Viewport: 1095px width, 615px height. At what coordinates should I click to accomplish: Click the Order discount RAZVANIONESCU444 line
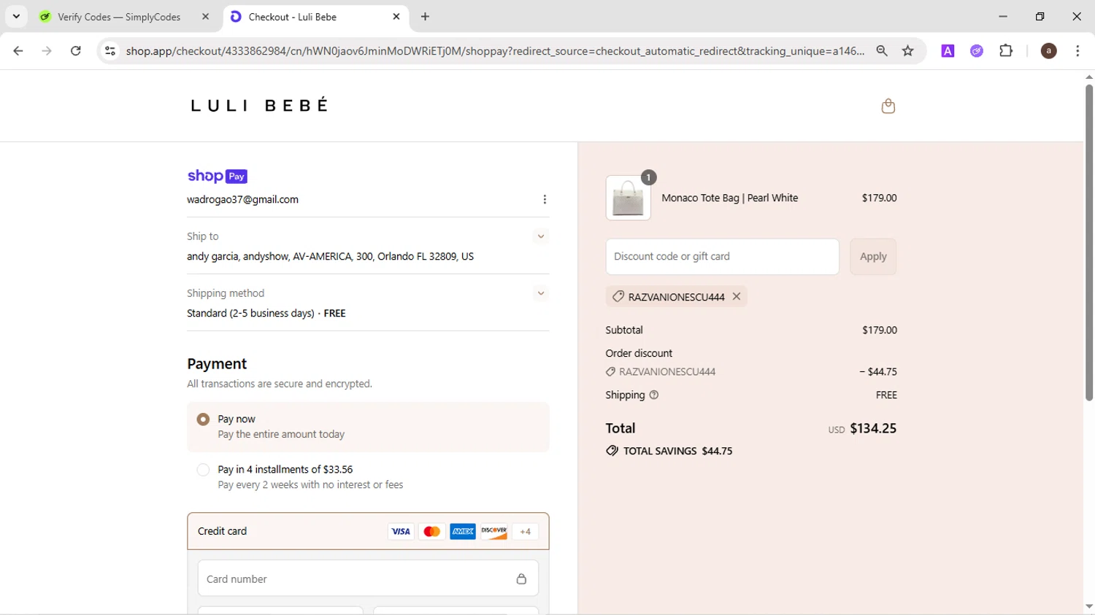[661, 371]
